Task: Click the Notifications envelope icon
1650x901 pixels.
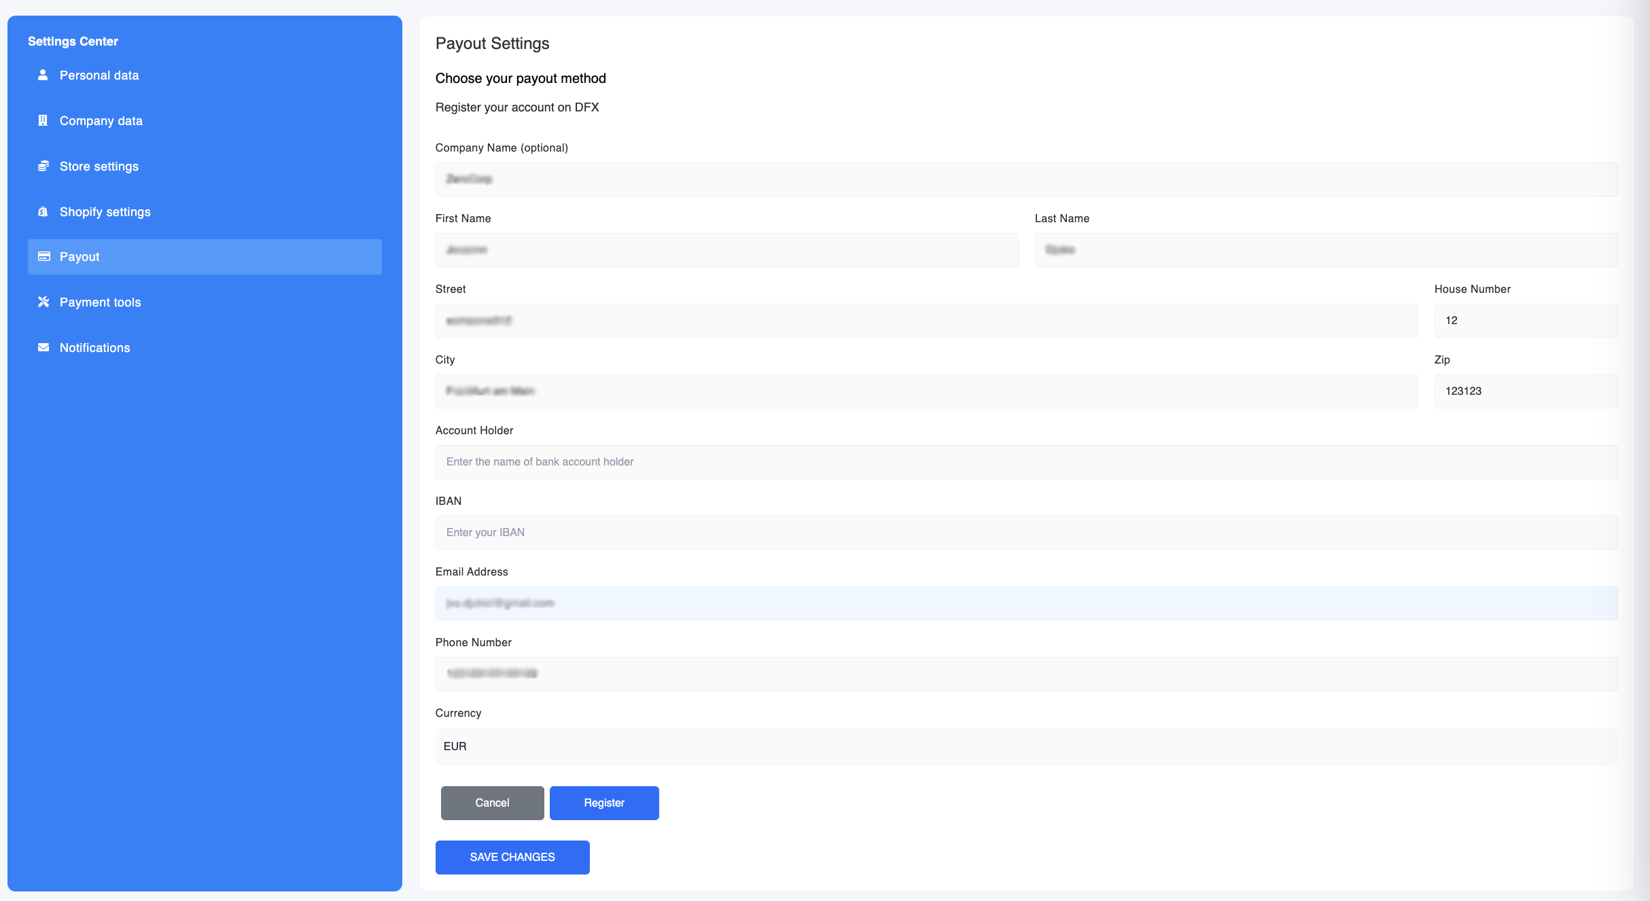Action: [x=43, y=348]
